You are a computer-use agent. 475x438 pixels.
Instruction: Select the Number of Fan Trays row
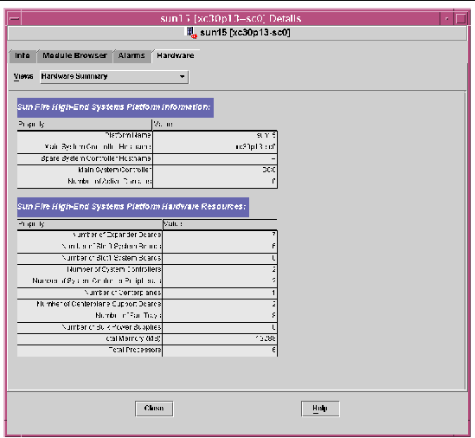[x=147, y=316]
